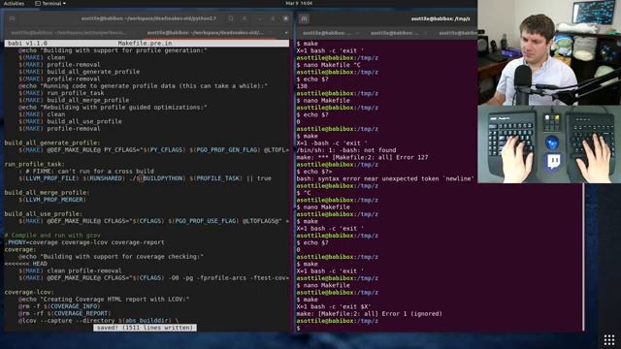
Task: Click 'make: [Makefile:2: all] Error 1 (ignored)' line
Action: [370, 314]
